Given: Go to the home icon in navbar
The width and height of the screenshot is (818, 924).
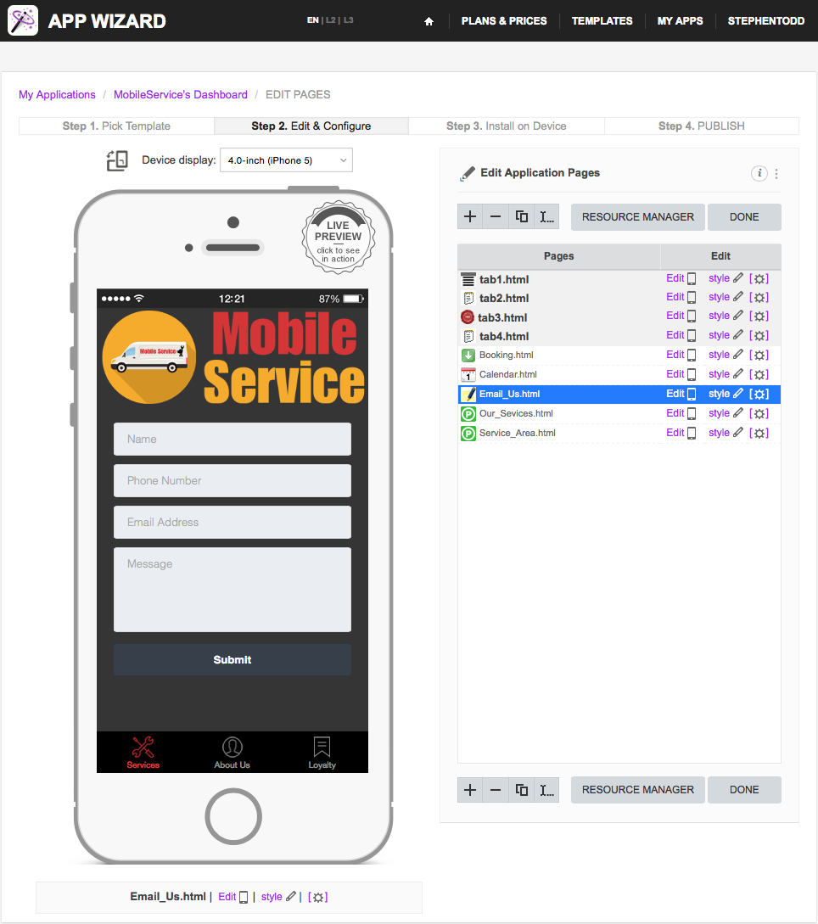Looking at the screenshot, I should 429,21.
